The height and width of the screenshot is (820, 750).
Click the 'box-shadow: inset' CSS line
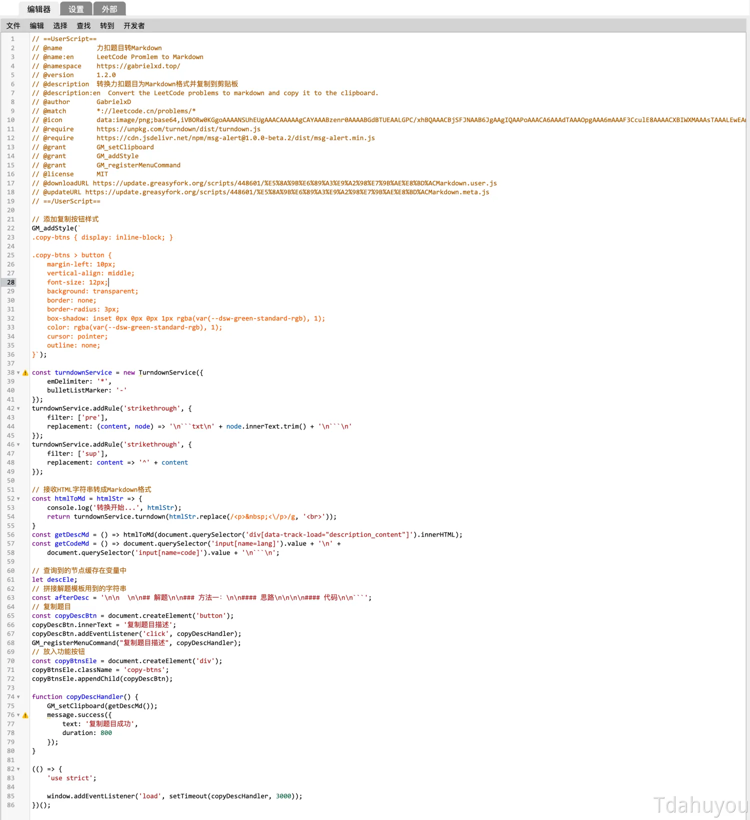[x=186, y=318]
